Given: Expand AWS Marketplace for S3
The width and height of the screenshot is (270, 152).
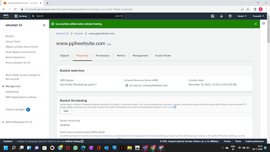Looking at the screenshot, I should (x=3, y=122).
